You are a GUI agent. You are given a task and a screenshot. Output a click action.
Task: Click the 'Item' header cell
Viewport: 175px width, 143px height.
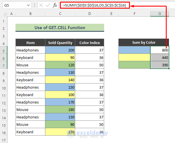tap(30, 43)
